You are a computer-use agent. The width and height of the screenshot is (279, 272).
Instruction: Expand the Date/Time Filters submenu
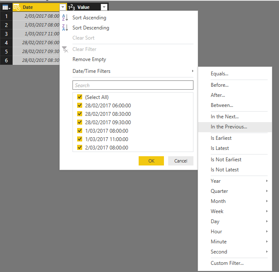tap(133, 71)
